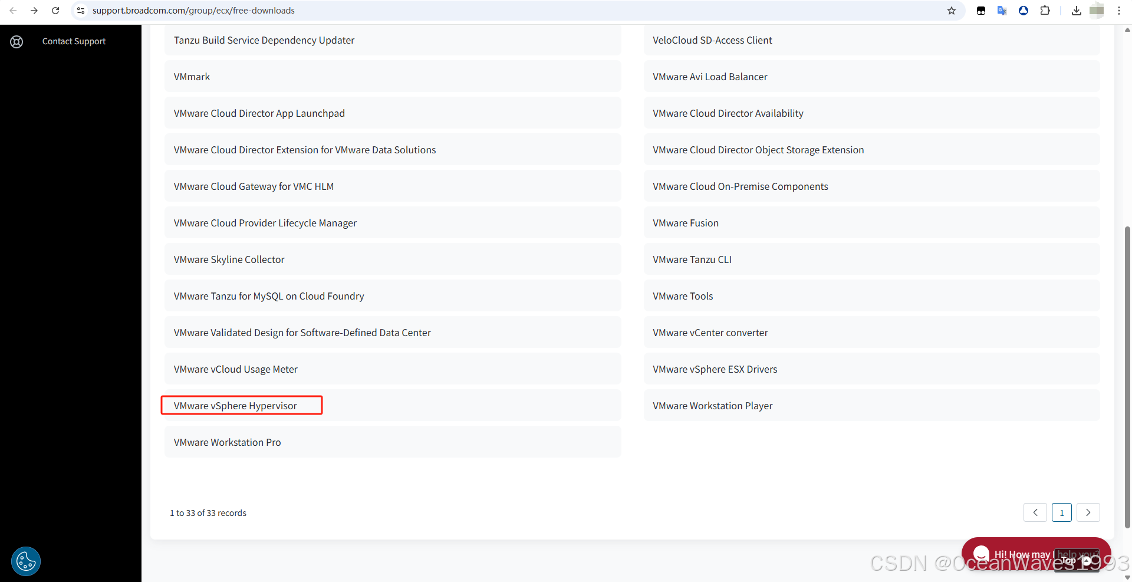Open VMware Cloud Gateway for VMC HLM
The image size is (1132, 582).
coord(393,186)
